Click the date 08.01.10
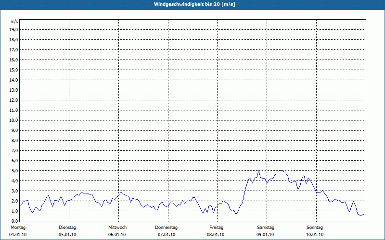 216,235
